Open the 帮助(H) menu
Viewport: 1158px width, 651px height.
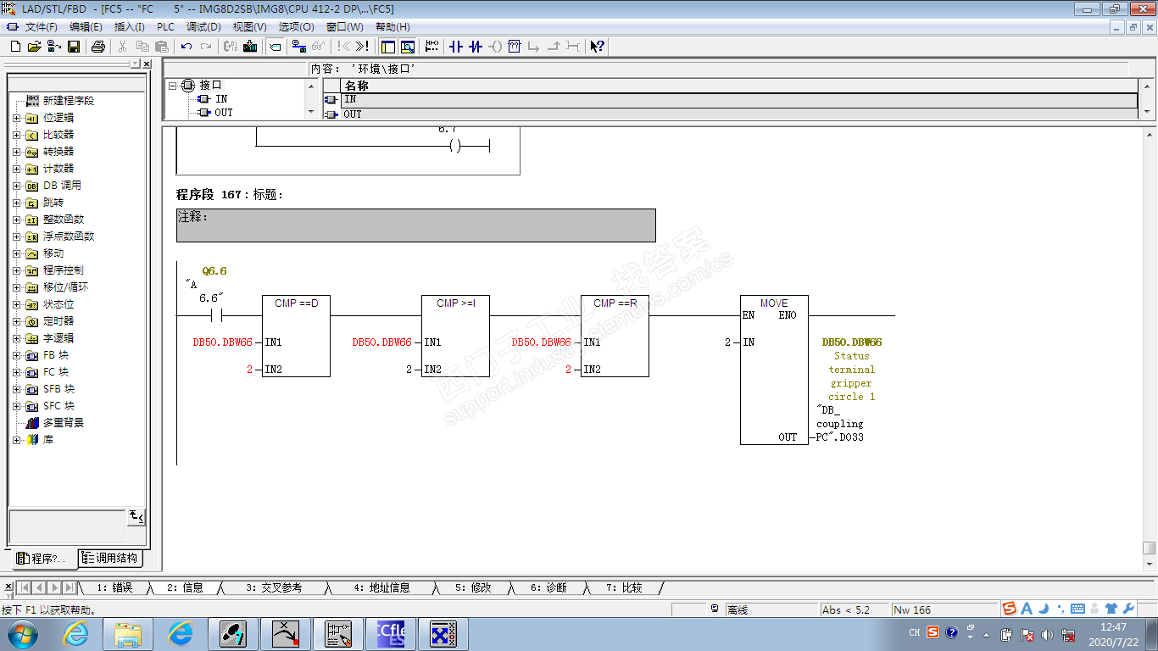(x=392, y=27)
